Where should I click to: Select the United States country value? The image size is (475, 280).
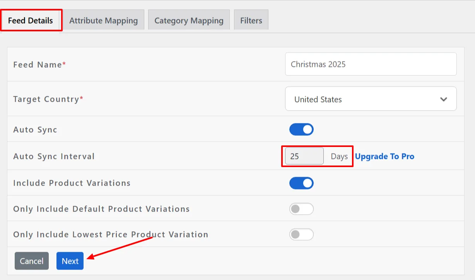coord(318,99)
